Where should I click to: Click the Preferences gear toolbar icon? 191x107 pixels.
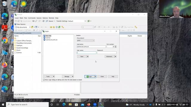pos(44,21)
